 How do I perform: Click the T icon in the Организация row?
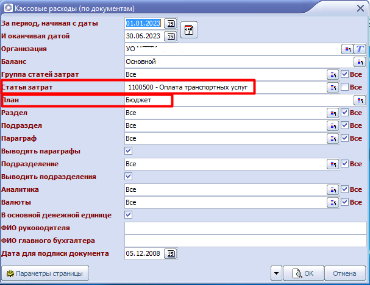pyautogui.click(x=359, y=49)
